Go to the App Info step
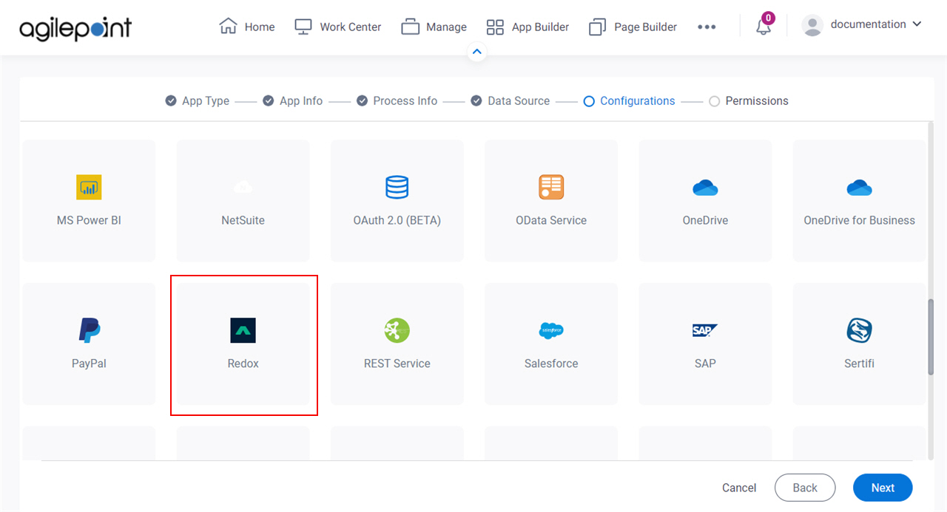Viewport: 947px width, 512px height. click(x=293, y=101)
